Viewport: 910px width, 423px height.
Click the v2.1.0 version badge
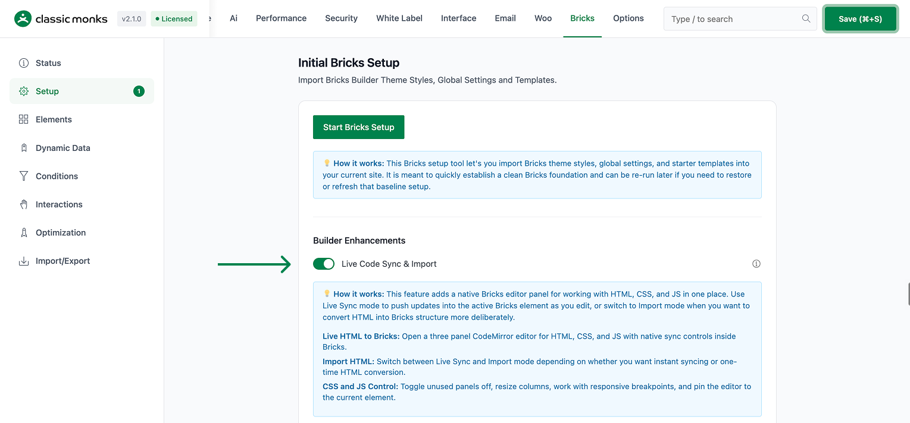[132, 18]
